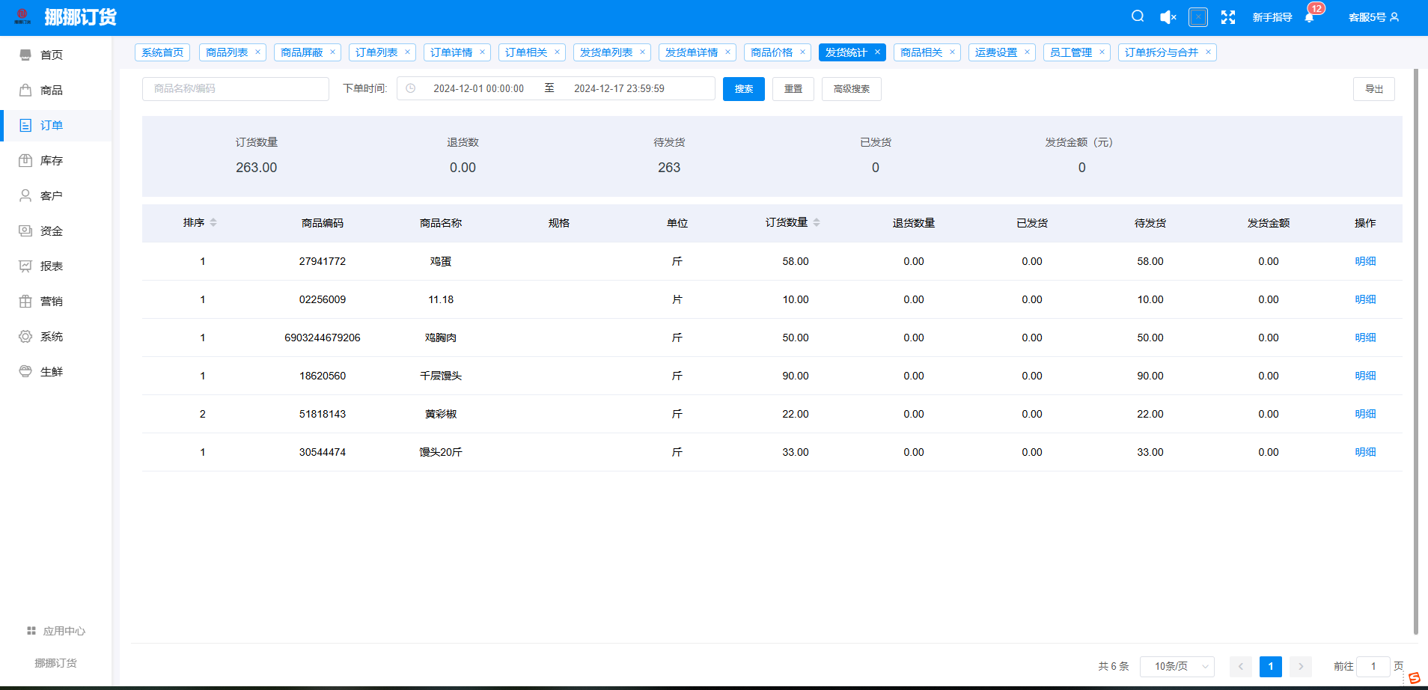Open 系统 settings in the sidebar

click(51, 337)
